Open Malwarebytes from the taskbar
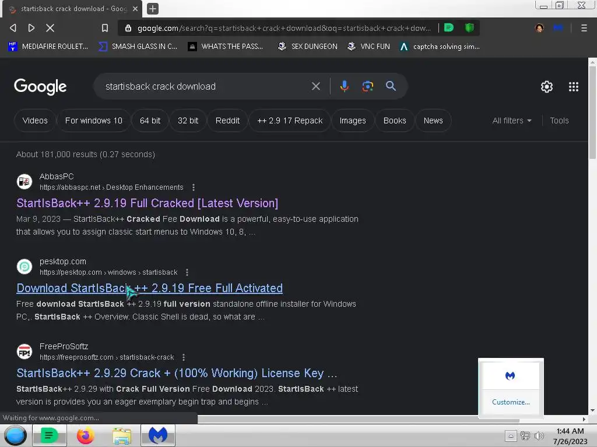This screenshot has width=597, height=447. (157, 435)
